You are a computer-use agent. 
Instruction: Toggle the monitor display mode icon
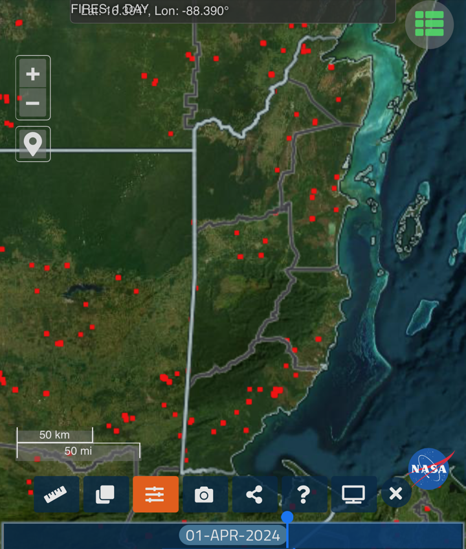(x=353, y=495)
